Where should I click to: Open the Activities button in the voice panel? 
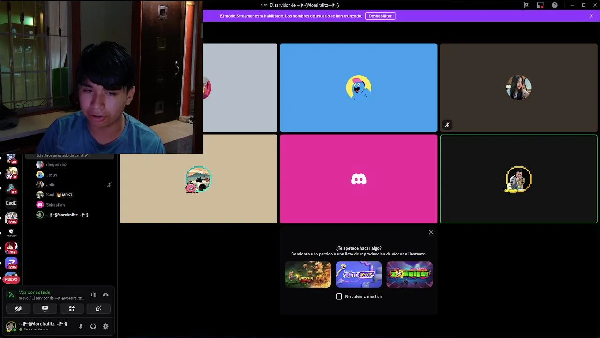72,308
